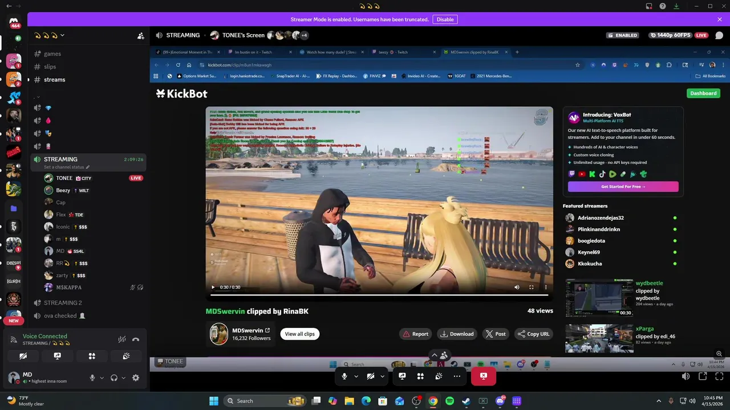
Task: Click the ENABLED status badge
Action: click(622, 35)
